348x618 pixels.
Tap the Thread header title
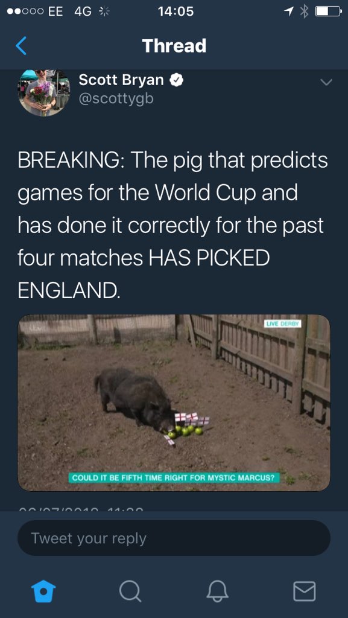[174, 46]
